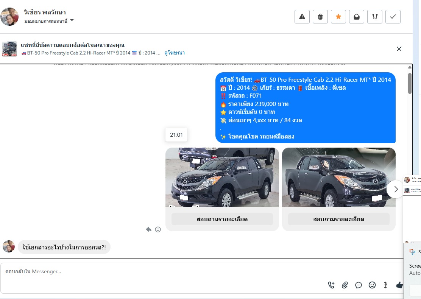The height and width of the screenshot is (299, 421).
Task: Reply to the message with the arrow icon
Action: 148,229
